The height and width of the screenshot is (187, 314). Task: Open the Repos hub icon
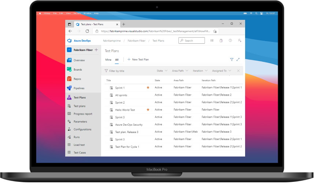tap(69, 79)
